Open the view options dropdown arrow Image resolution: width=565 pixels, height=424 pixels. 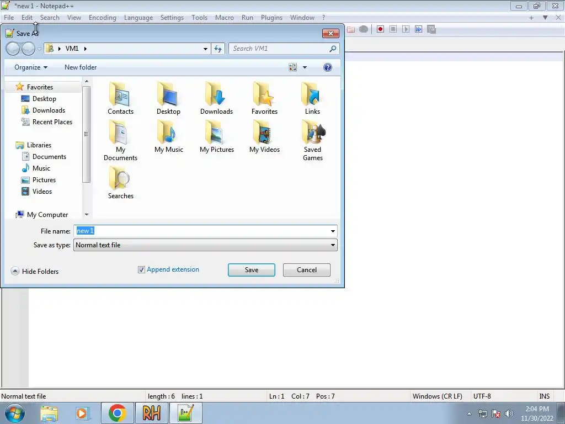305,67
